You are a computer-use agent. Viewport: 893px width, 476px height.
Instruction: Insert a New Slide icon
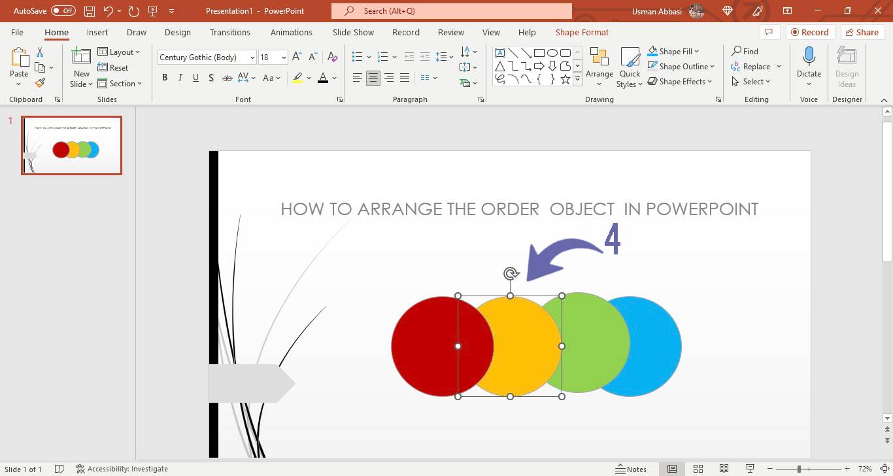click(81, 57)
